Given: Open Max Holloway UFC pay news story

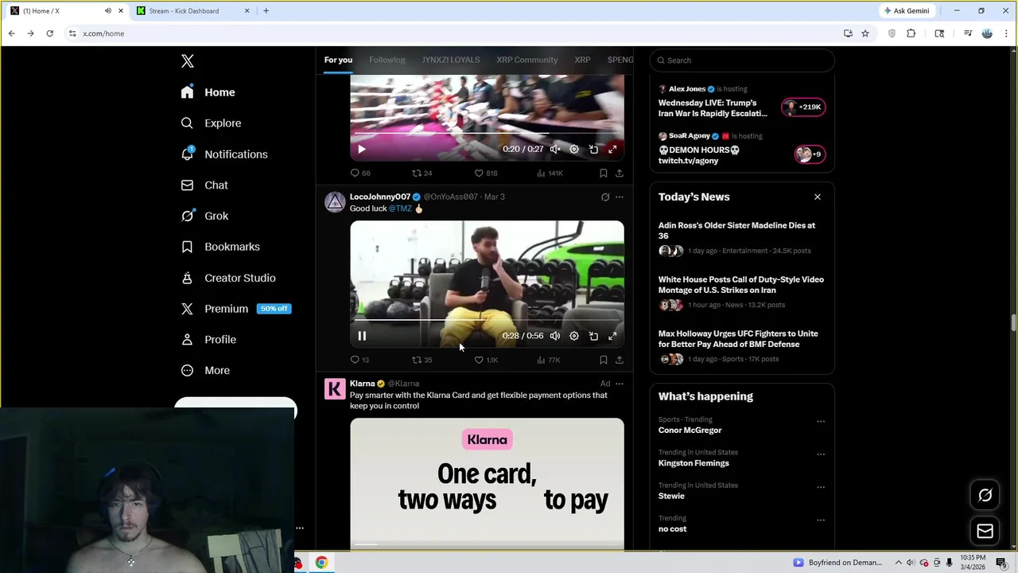Looking at the screenshot, I should pos(738,339).
